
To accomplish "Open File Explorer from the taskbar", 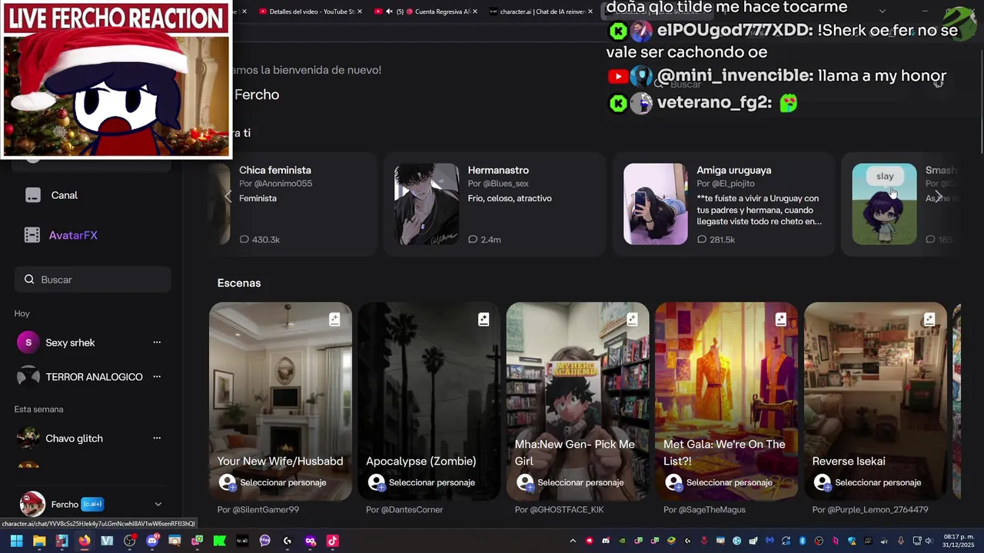I will tap(39, 541).
